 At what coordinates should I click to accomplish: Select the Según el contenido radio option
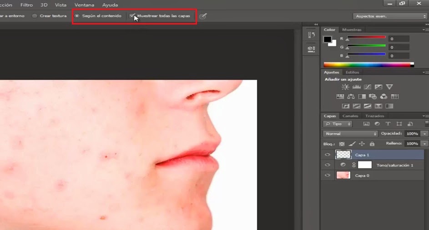pos(77,16)
